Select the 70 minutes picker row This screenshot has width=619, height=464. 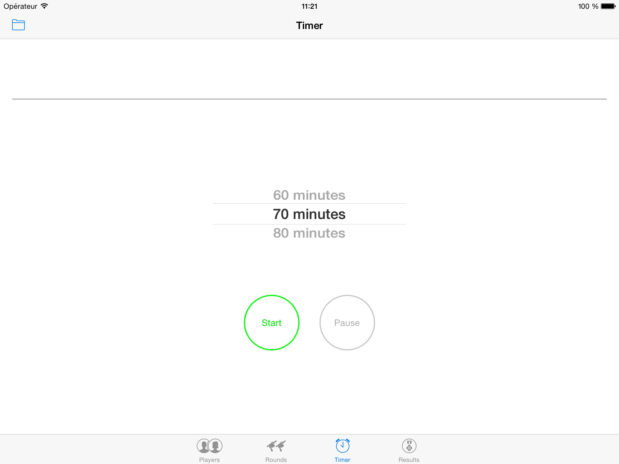pos(309,214)
